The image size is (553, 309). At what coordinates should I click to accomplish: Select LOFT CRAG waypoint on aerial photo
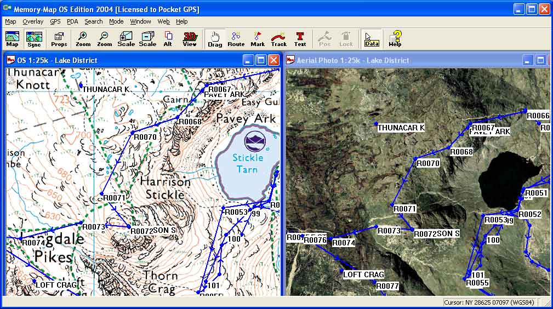[363, 274]
